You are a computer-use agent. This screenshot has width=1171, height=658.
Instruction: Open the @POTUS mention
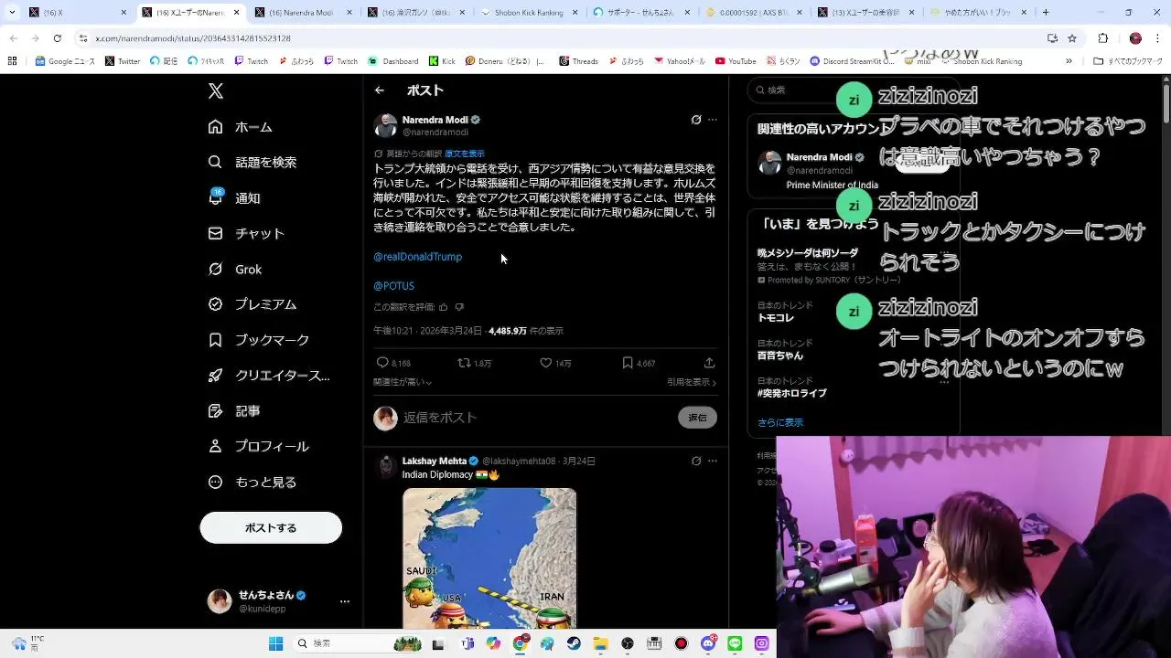393,286
